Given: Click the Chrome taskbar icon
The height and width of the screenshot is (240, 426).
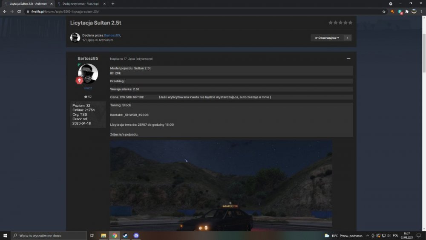Looking at the screenshot, I should [x=114, y=235].
